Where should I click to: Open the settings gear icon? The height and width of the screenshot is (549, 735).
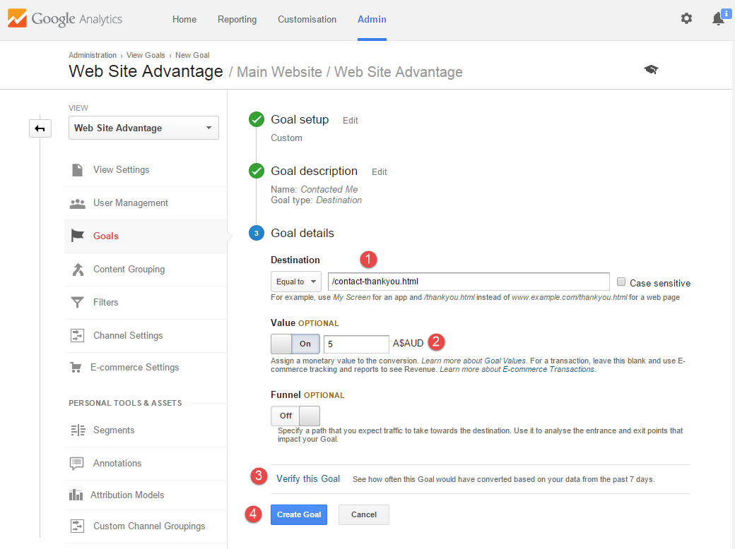point(686,19)
